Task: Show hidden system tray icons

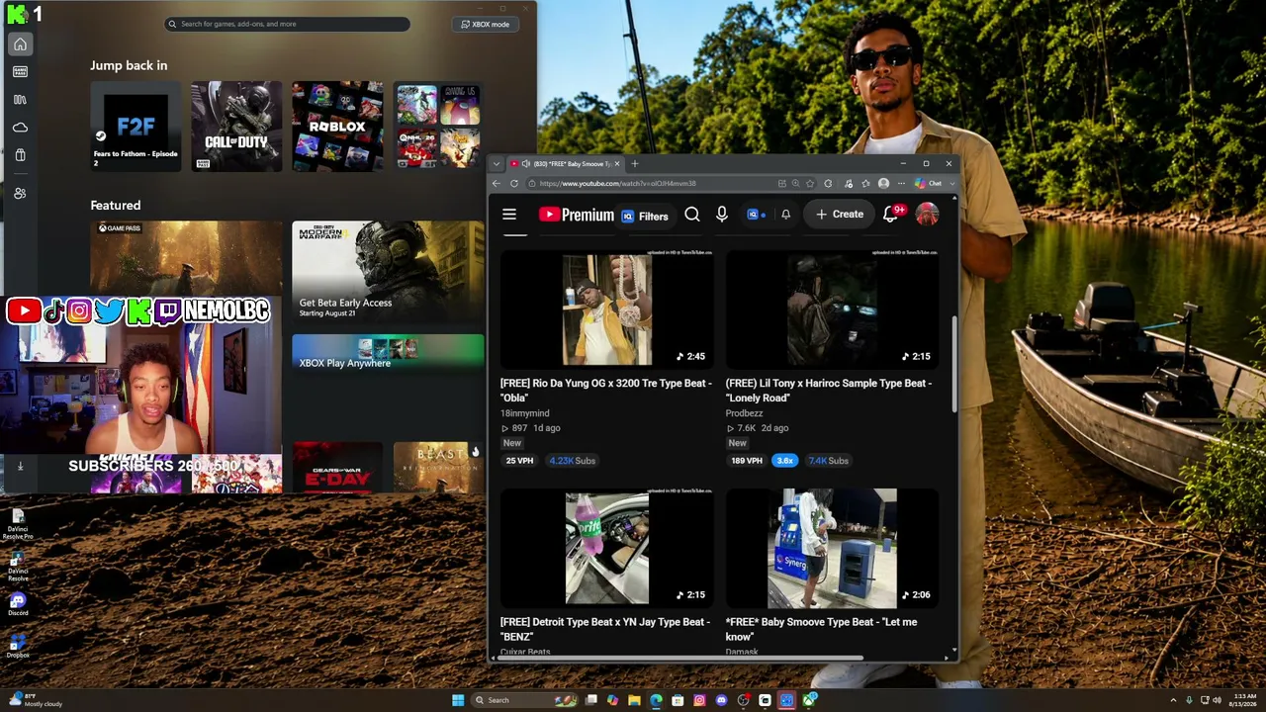Action: (1174, 700)
